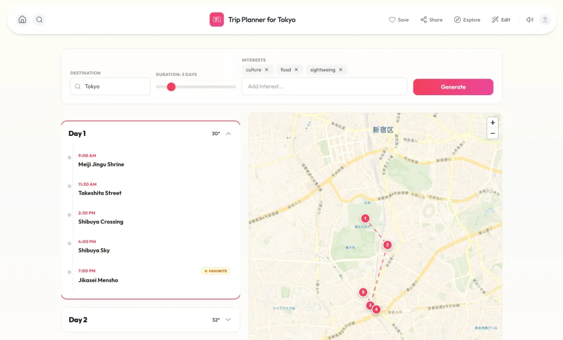Adjust the duration slider handle
The image size is (563, 340).
coord(172,86)
